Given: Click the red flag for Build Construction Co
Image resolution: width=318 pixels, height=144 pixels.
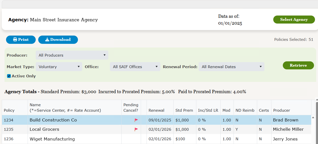Looking at the screenshot, I should click(x=136, y=120).
